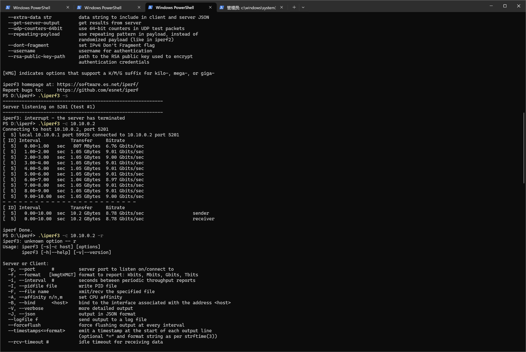Click the vertical scrollbar thumb of the terminal

tap(524, 148)
